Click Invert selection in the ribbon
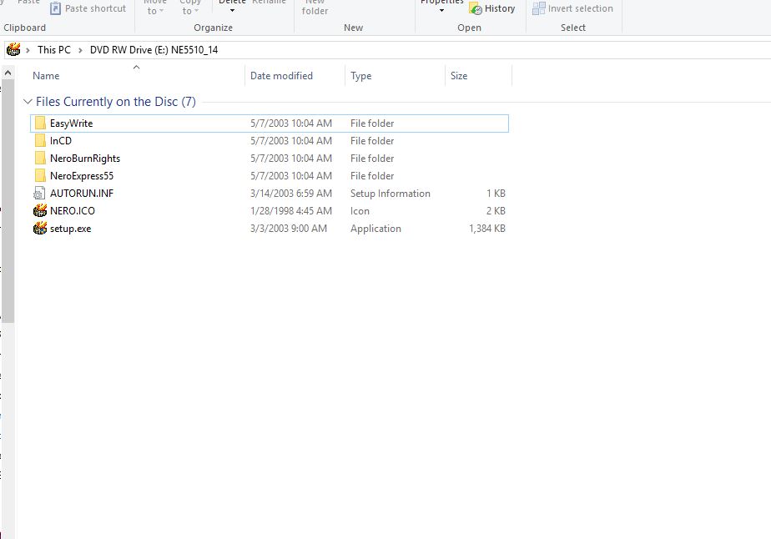The image size is (771, 539). click(x=572, y=8)
